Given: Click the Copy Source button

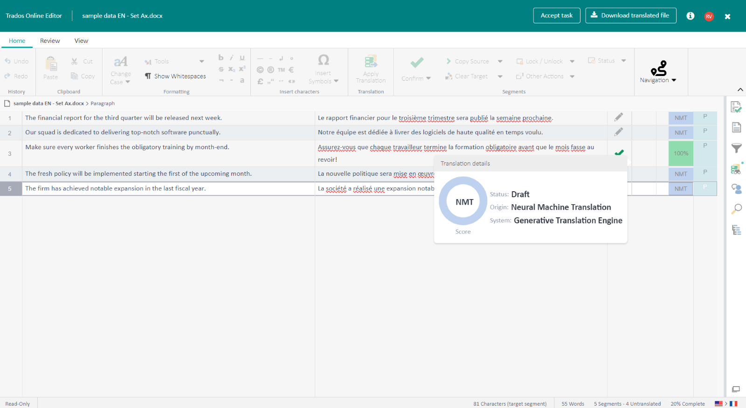Looking at the screenshot, I should [x=467, y=61].
